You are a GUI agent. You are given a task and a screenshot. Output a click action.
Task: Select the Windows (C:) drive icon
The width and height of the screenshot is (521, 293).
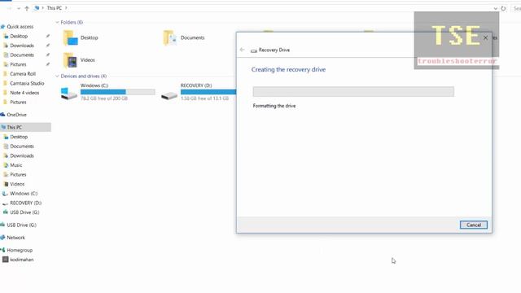(x=68, y=94)
